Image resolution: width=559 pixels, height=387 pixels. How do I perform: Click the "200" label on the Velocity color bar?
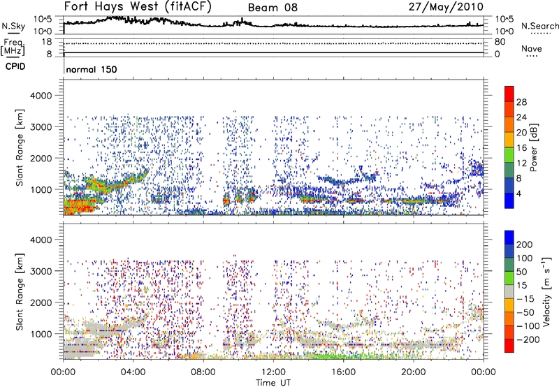point(525,244)
